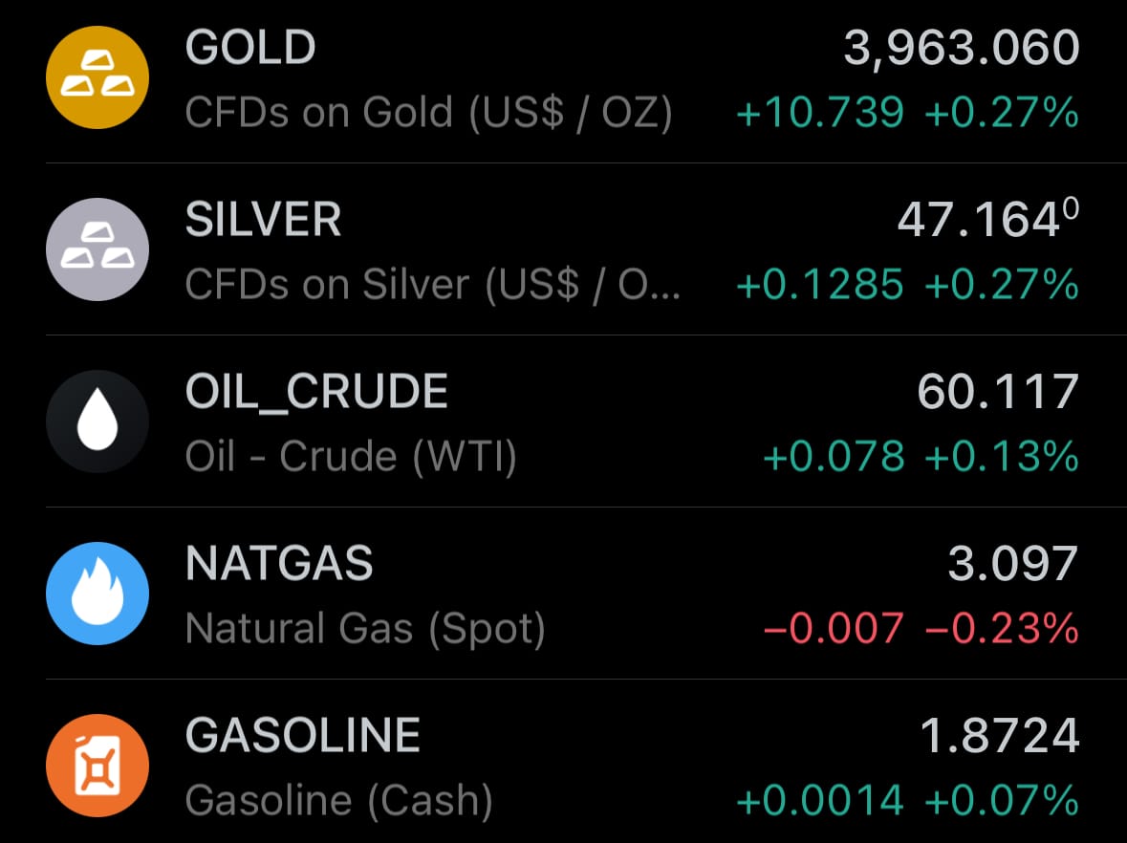Select the 'Gasoline (Cash)' description

click(x=339, y=801)
